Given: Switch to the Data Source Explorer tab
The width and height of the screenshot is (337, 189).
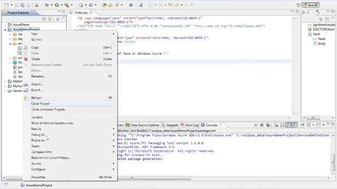Looking at the screenshot, I should tap(143, 125).
